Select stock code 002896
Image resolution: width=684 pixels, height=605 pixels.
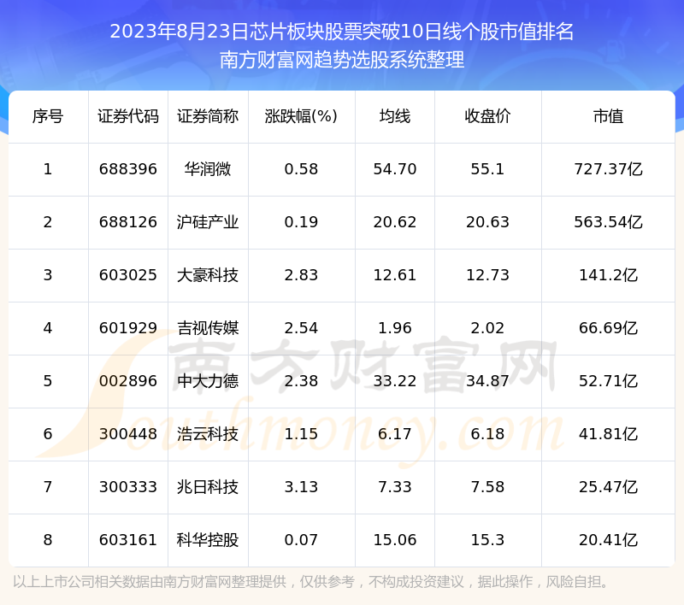click(x=127, y=381)
